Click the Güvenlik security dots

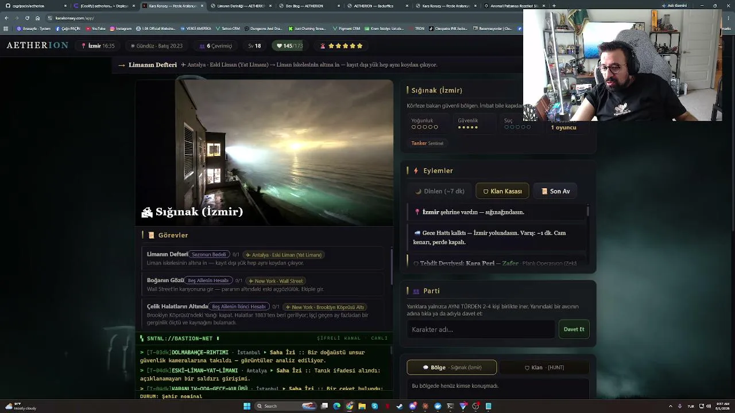coord(467,127)
